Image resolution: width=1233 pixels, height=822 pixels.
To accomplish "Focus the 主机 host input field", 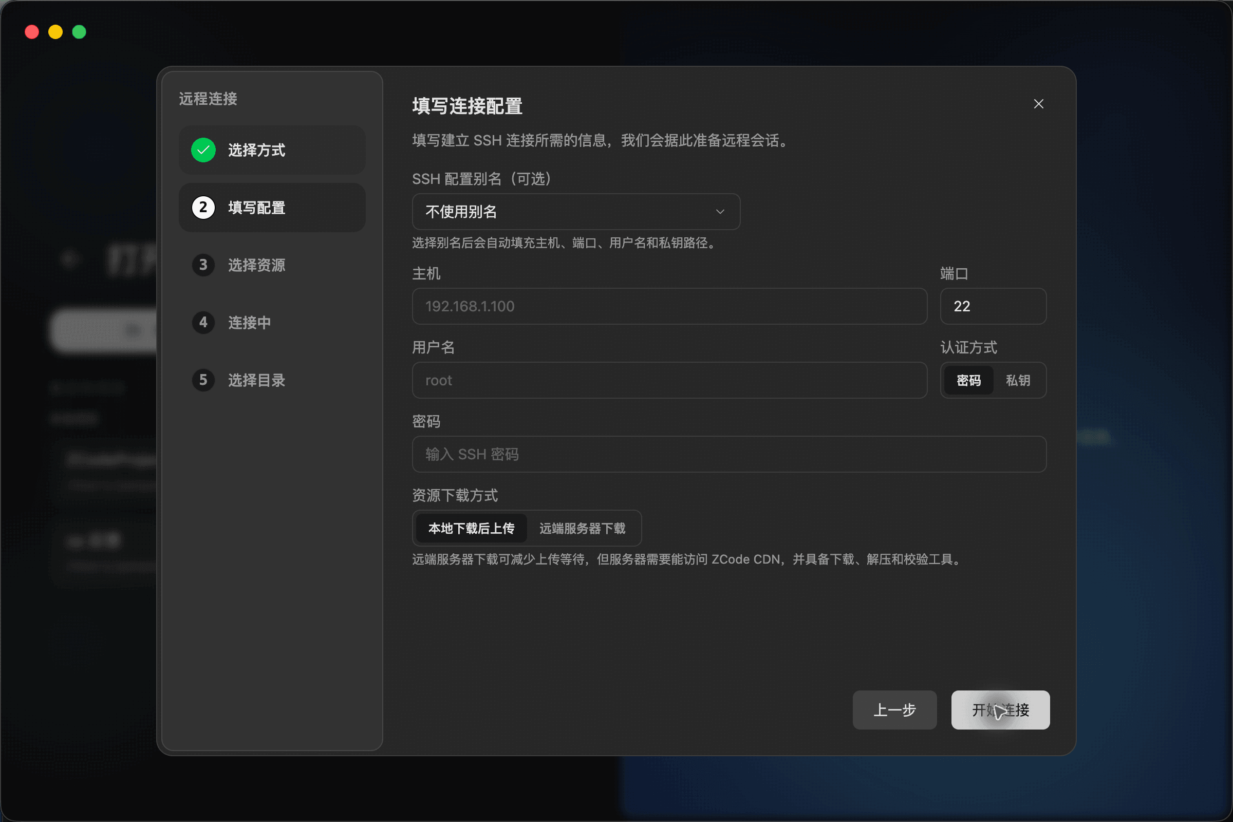I will (x=669, y=306).
